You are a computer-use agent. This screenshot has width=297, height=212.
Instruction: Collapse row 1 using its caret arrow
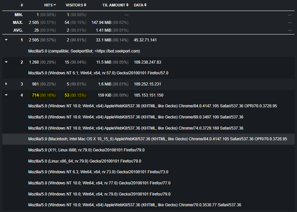(x=6, y=40)
